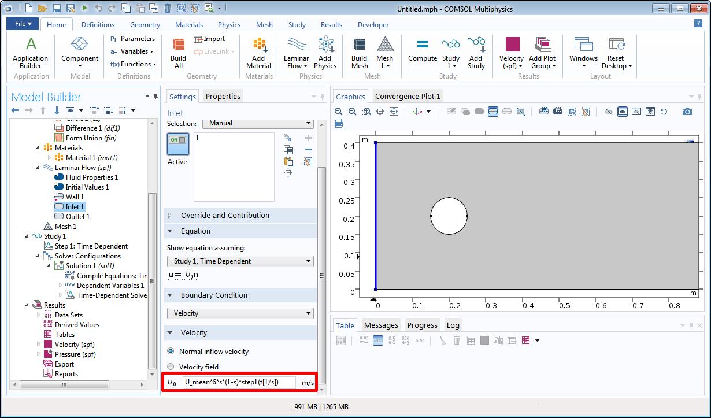Select Velocity field radio button
Image resolution: width=711 pixels, height=418 pixels.
171,367
